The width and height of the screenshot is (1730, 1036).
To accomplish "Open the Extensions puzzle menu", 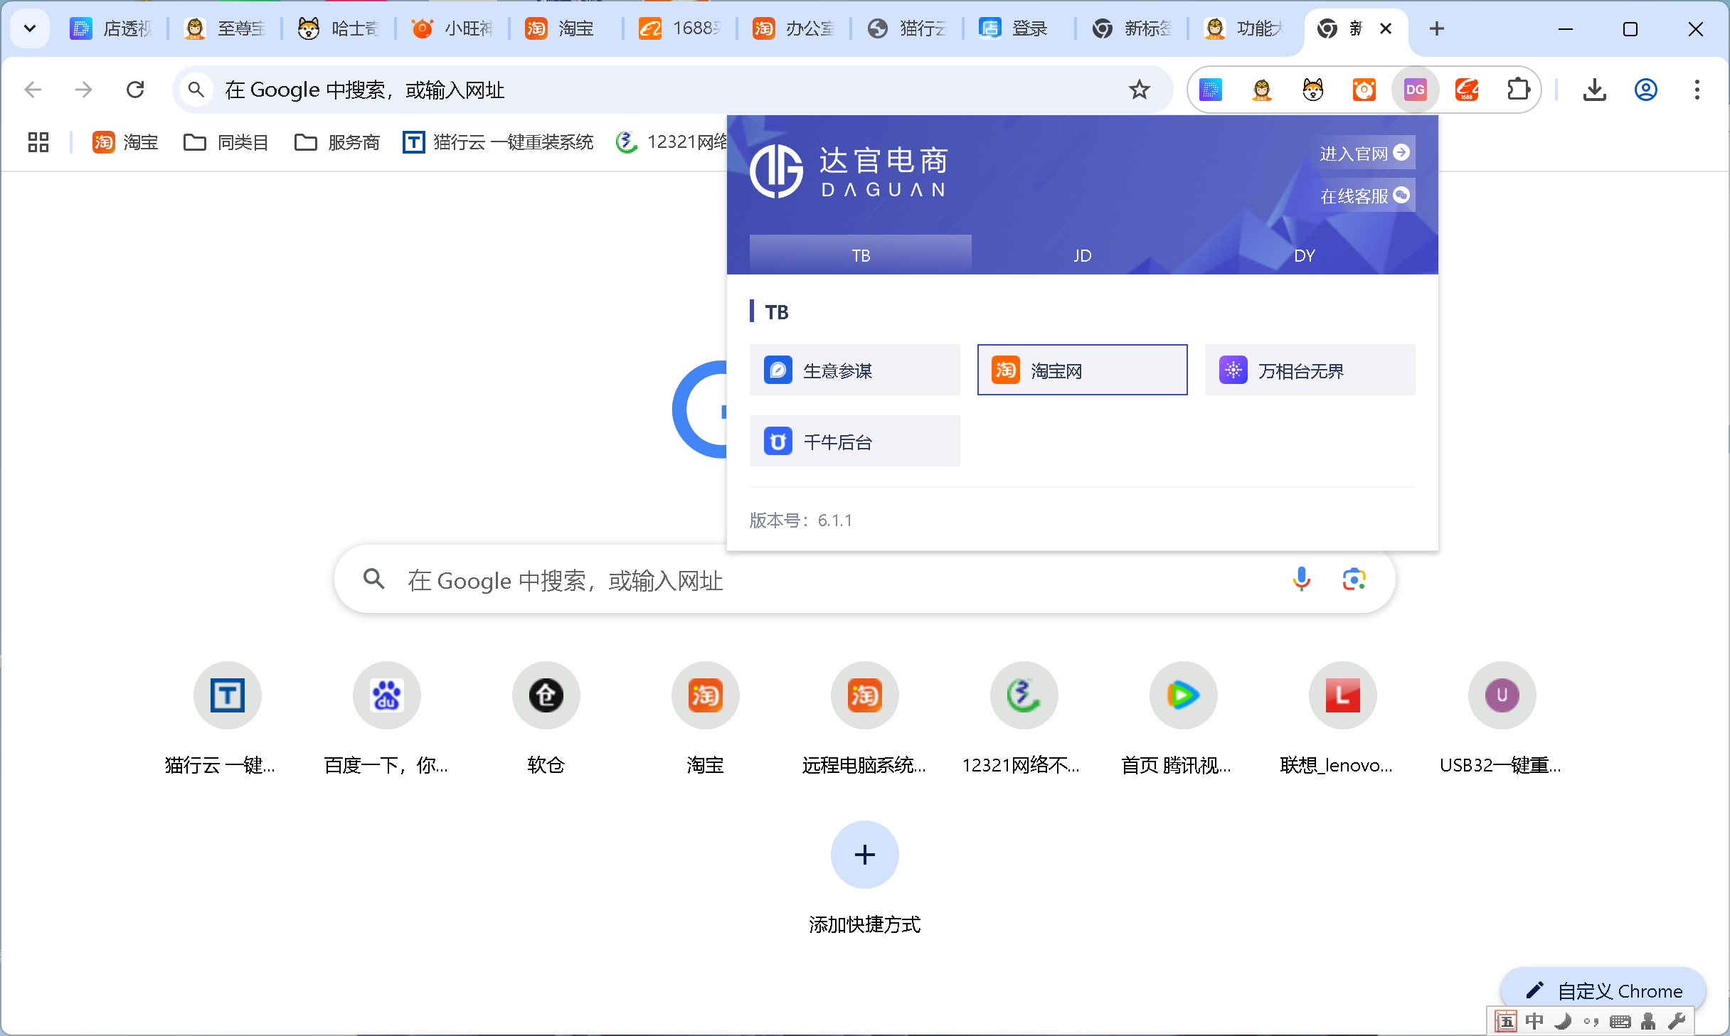I will (1518, 90).
